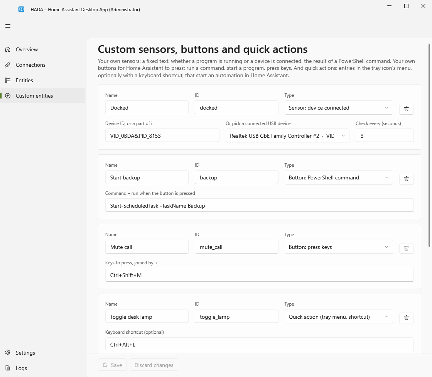Click the Save button
This screenshot has height=377, width=432.
coord(112,365)
